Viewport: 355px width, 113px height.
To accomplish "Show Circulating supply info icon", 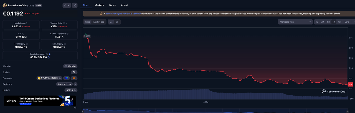I will pyautogui.click(x=47, y=54).
